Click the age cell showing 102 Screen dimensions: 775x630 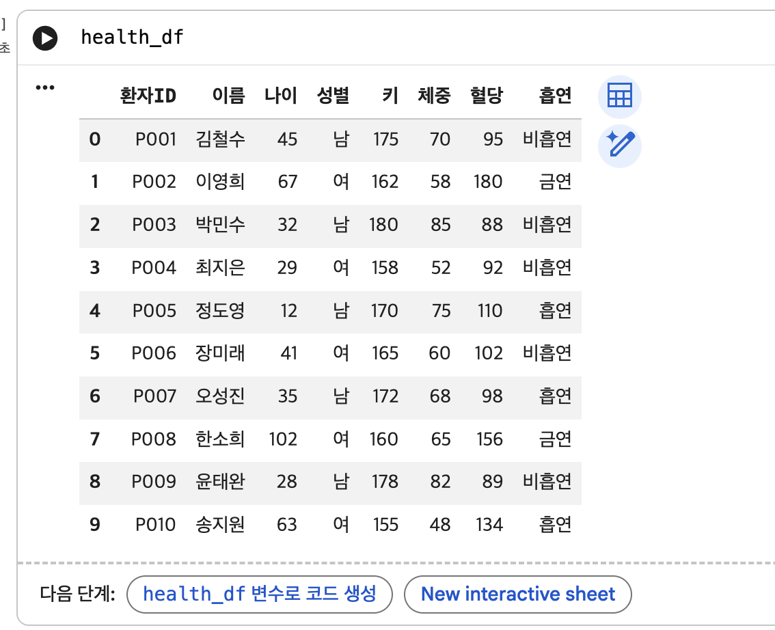tap(283, 439)
